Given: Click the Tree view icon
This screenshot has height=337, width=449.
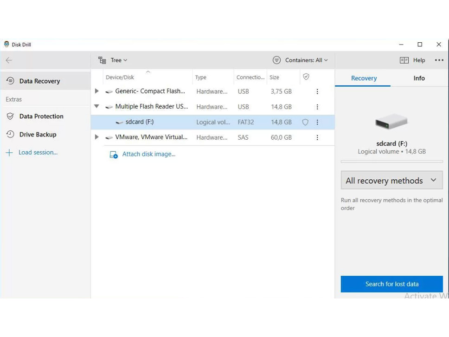Looking at the screenshot, I should [102, 60].
